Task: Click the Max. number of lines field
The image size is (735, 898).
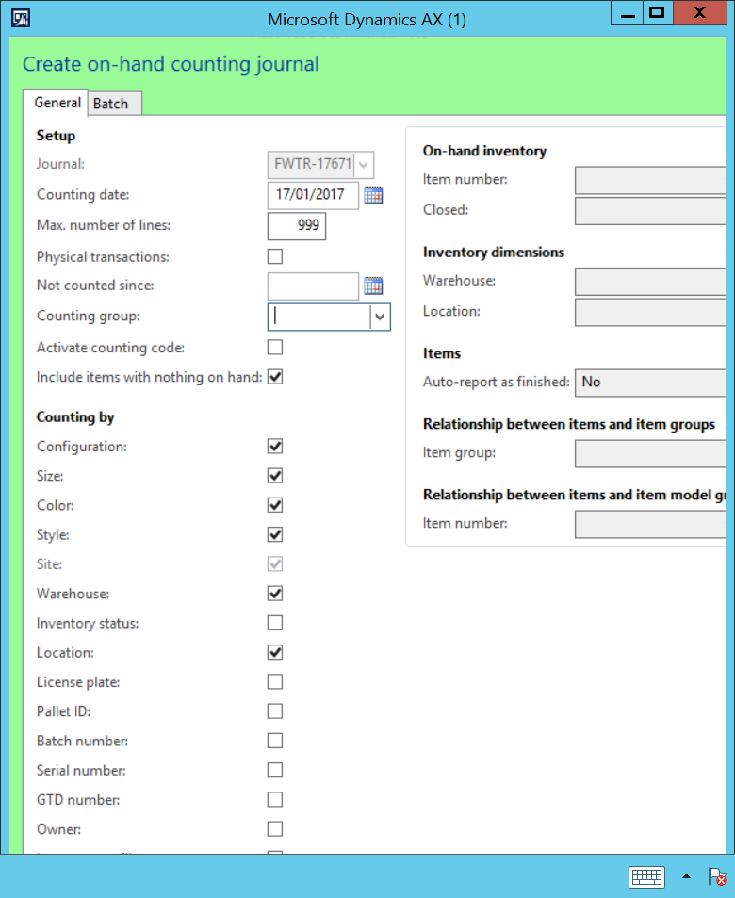Action: [297, 225]
